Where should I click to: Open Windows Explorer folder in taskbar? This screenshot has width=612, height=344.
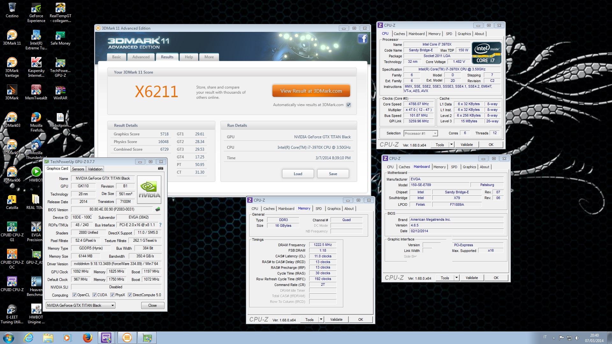48,338
